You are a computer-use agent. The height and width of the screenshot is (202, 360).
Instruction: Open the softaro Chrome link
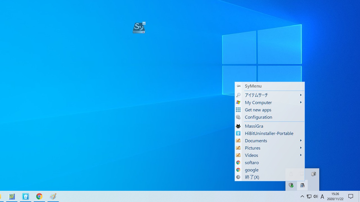(x=270, y=162)
